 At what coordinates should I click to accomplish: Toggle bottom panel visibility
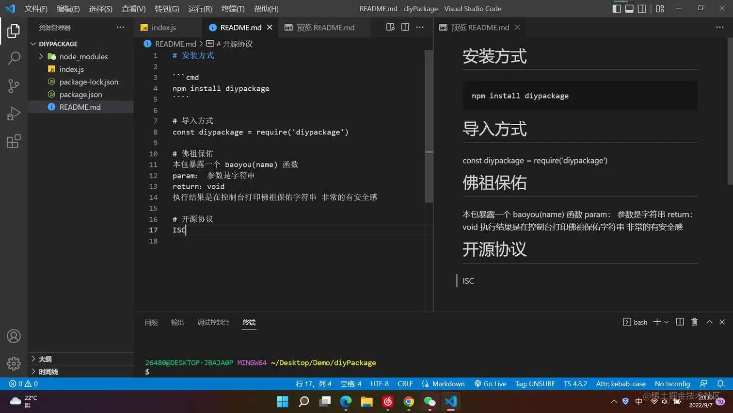click(629, 9)
